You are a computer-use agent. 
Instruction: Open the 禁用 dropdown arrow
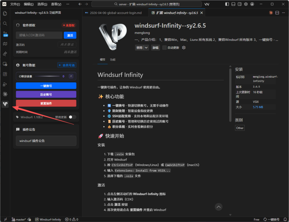point(146,48)
